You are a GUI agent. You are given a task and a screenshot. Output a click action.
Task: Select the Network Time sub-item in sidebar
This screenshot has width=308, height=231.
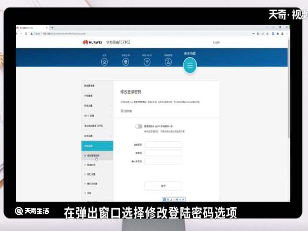pos(97,165)
